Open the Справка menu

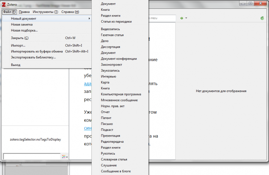pyautogui.click(x=70, y=12)
